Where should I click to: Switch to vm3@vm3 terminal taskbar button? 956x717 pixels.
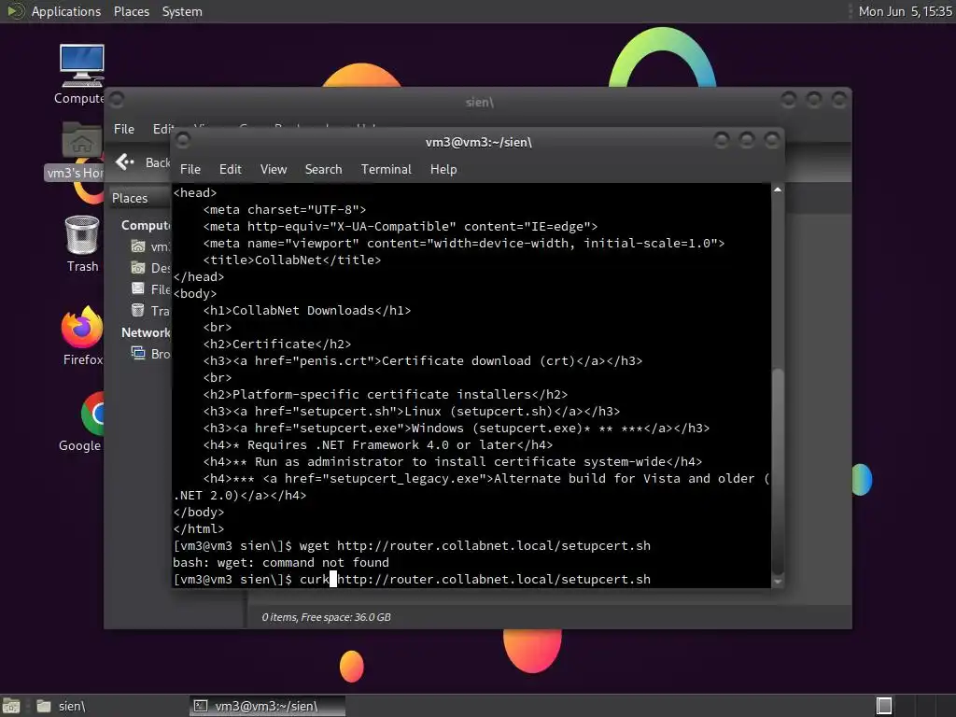point(267,706)
